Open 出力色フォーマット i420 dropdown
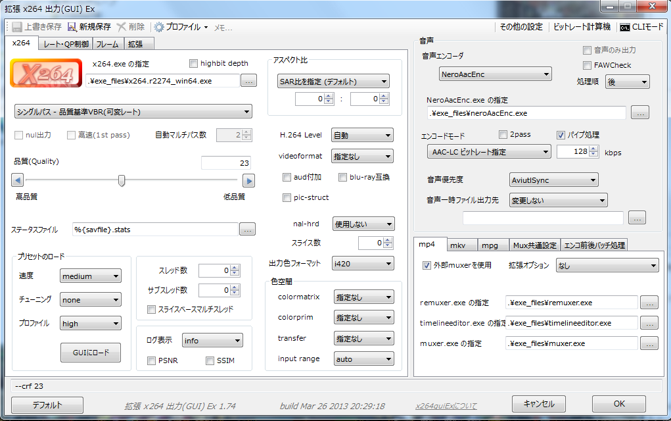The image size is (671, 421). click(x=363, y=263)
